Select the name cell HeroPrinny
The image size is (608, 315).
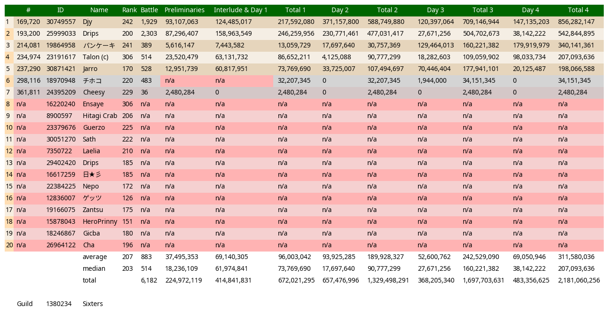pyautogui.click(x=100, y=221)
